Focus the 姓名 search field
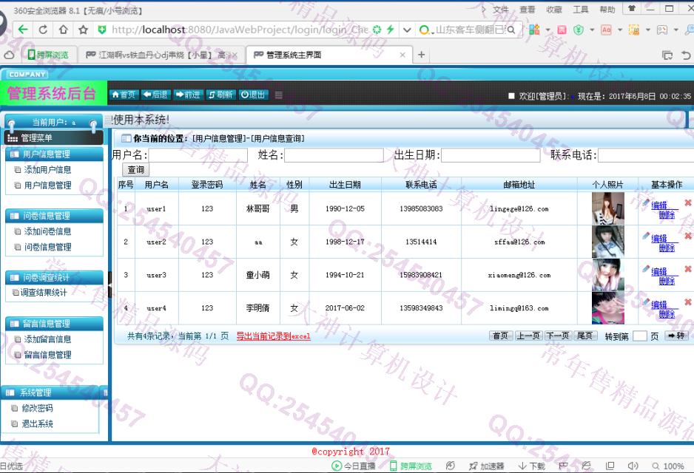 click(x=334, y=155)
